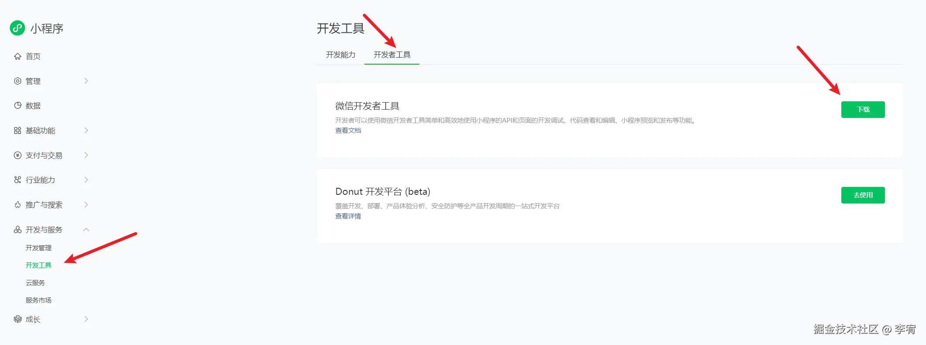
Task: Collapse the 开发与服务 section chevron
Action: [86, 229]
